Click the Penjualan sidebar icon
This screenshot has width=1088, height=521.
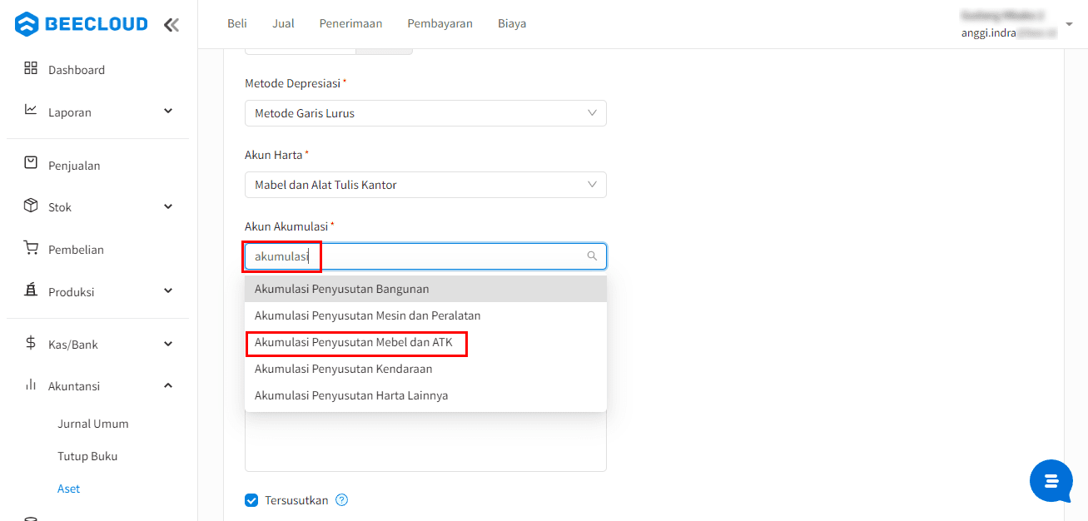point(31,163)
